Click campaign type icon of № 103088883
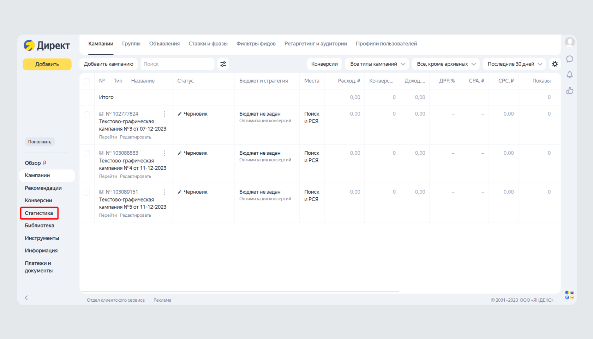This screenshot has height=339, width=593. click(x=101, y=153)
